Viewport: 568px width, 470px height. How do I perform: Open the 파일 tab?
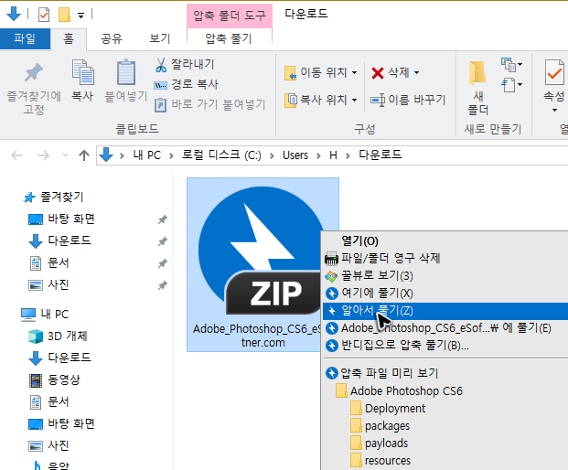[25, 38]
